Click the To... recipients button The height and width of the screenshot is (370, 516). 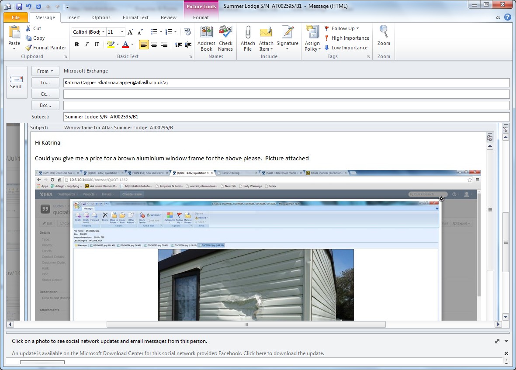[45, 83]
